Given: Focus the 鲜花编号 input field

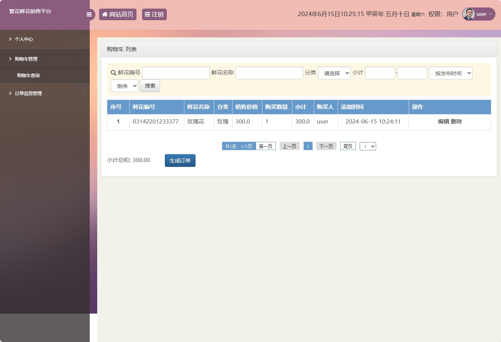Looking at the screenshot, I should coord(176,73).
